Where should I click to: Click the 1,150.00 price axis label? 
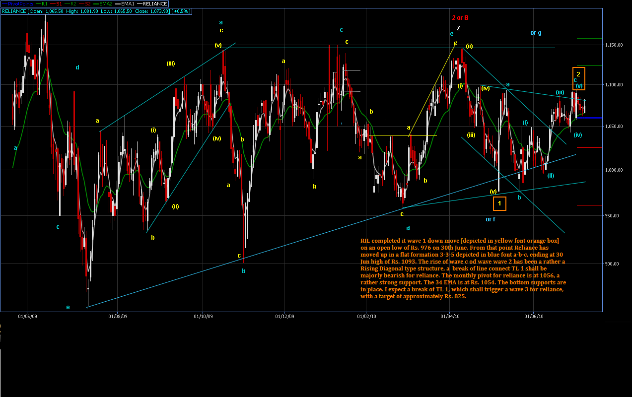click(613, 45)
